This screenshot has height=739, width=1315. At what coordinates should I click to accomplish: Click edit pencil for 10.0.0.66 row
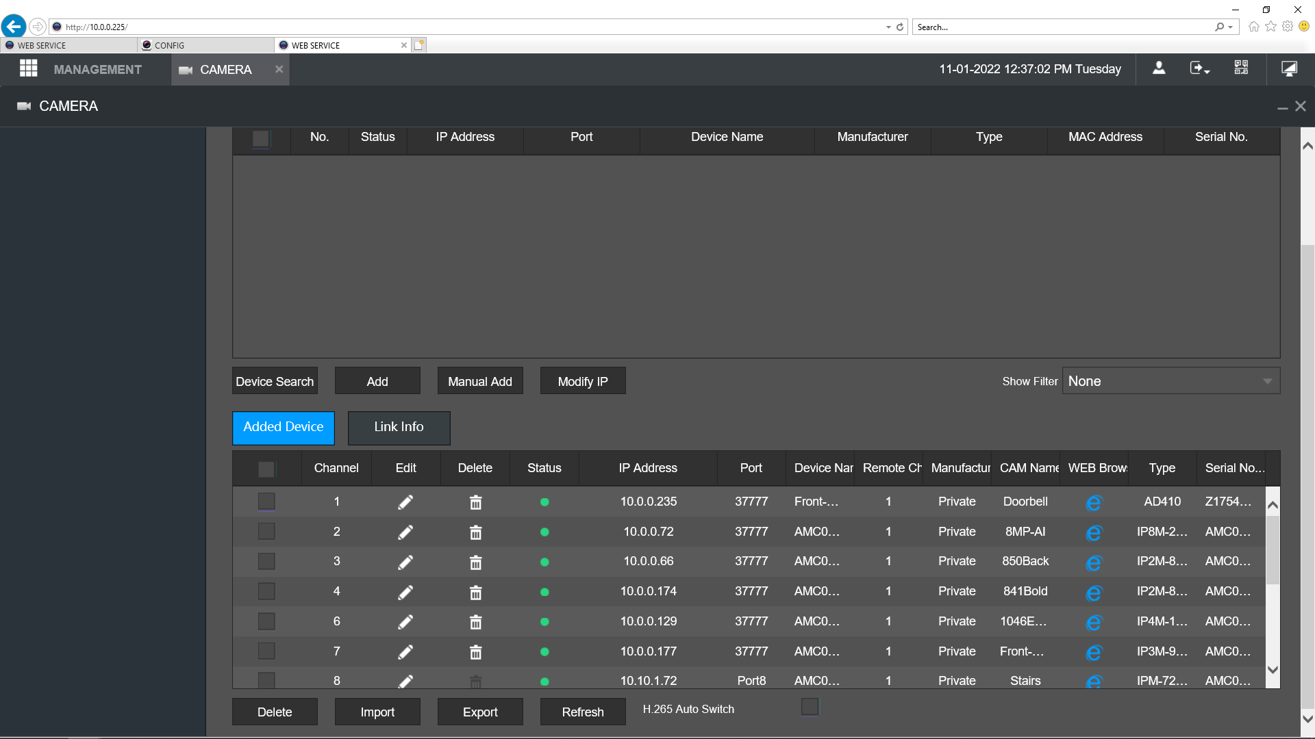405,562
